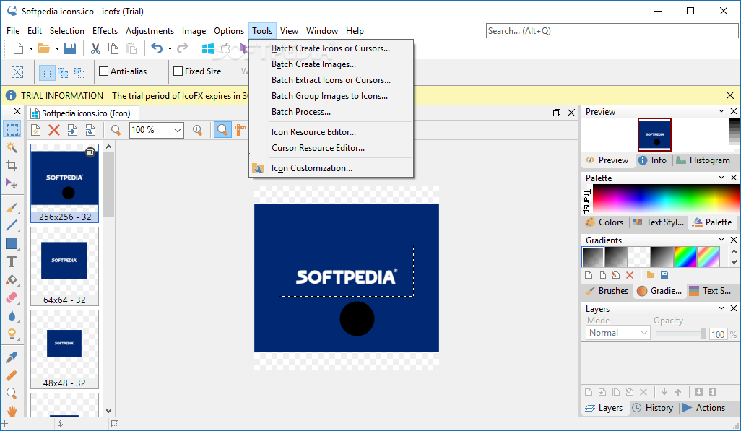Switch to the Brushes tab
741x431 pixels.
607,291
